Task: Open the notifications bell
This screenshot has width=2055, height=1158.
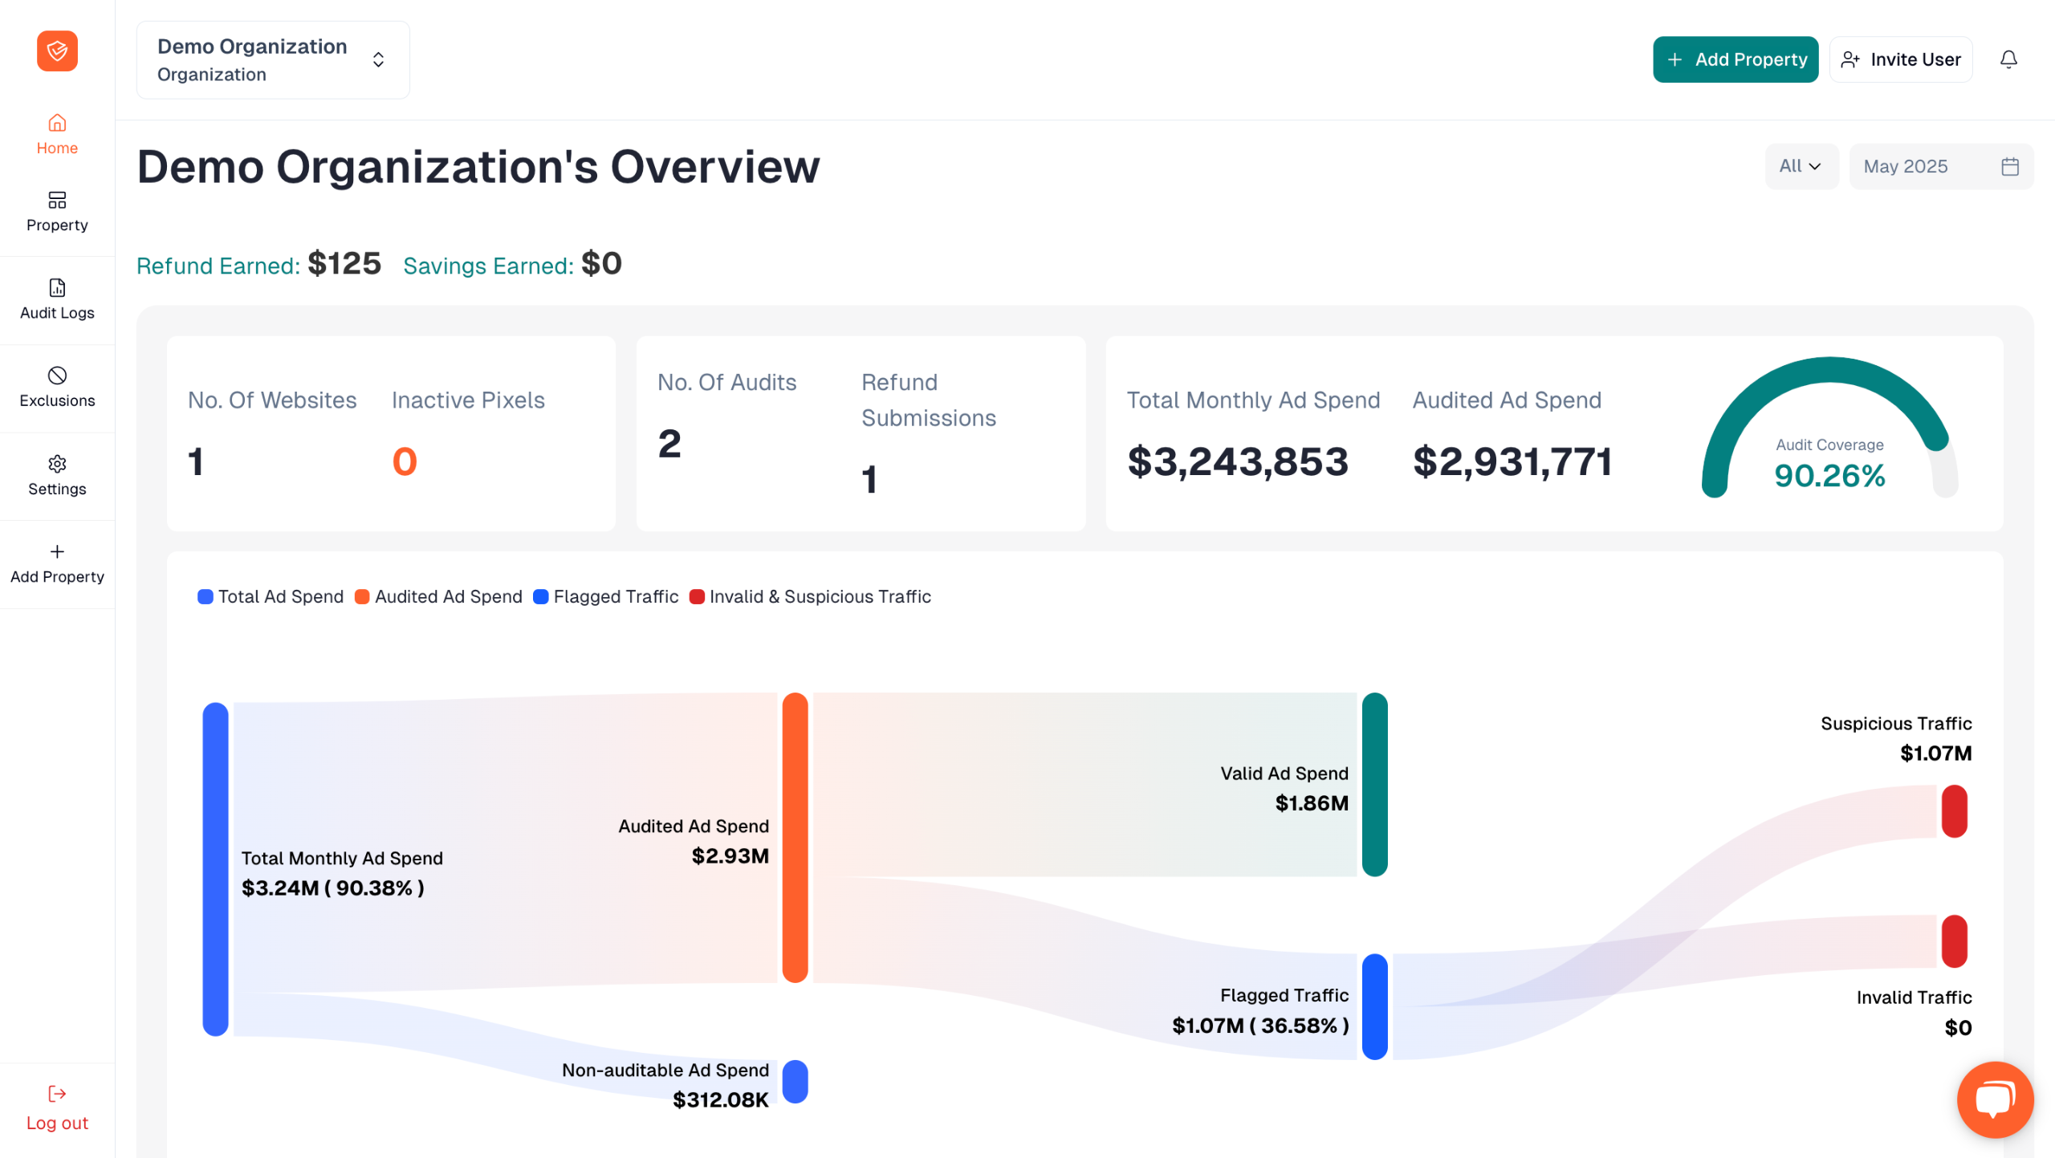Action: pyautogui.click(x=2008, y=59)
